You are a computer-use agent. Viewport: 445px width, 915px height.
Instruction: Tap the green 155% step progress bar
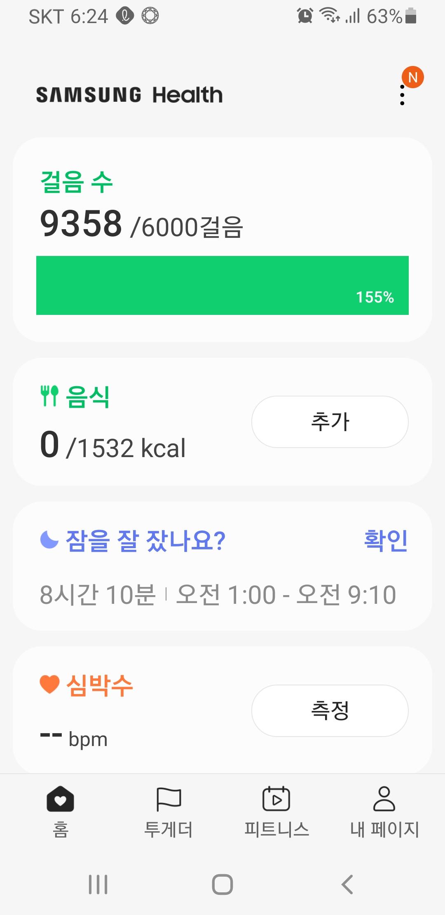tap(222, 285)
